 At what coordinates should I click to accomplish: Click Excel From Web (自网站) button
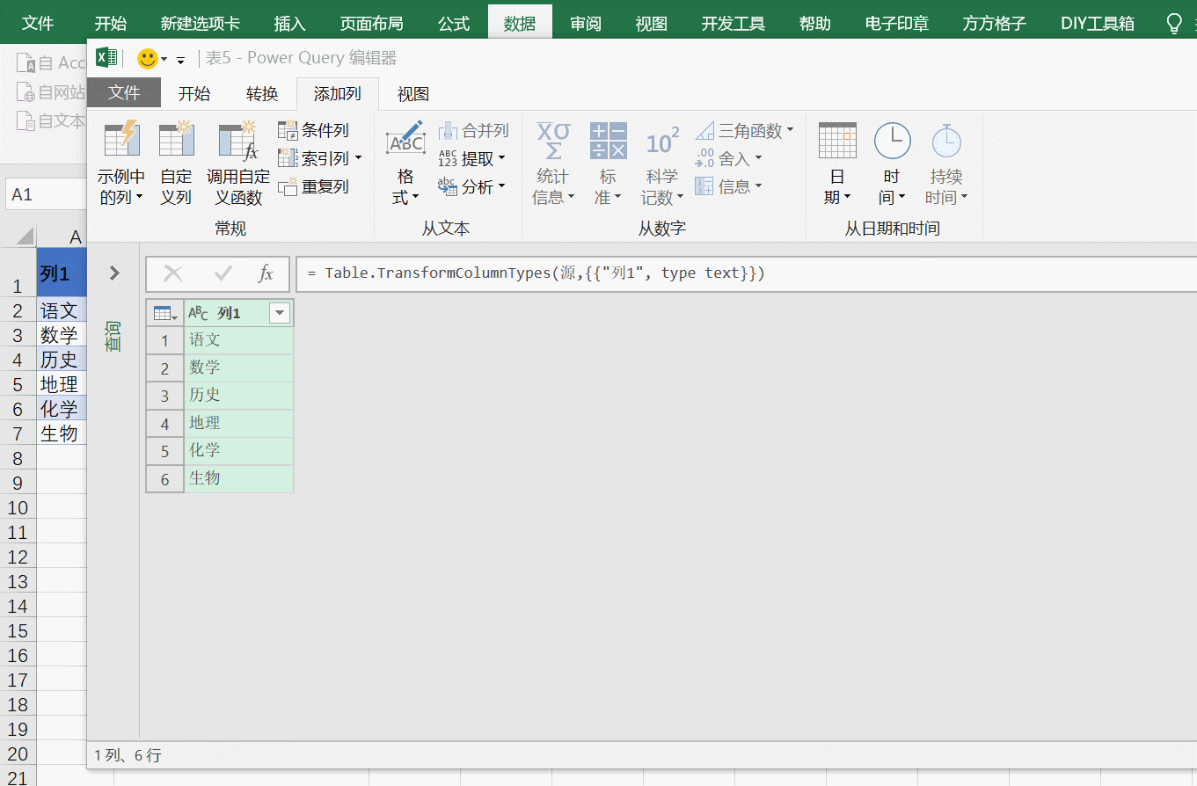52,92
